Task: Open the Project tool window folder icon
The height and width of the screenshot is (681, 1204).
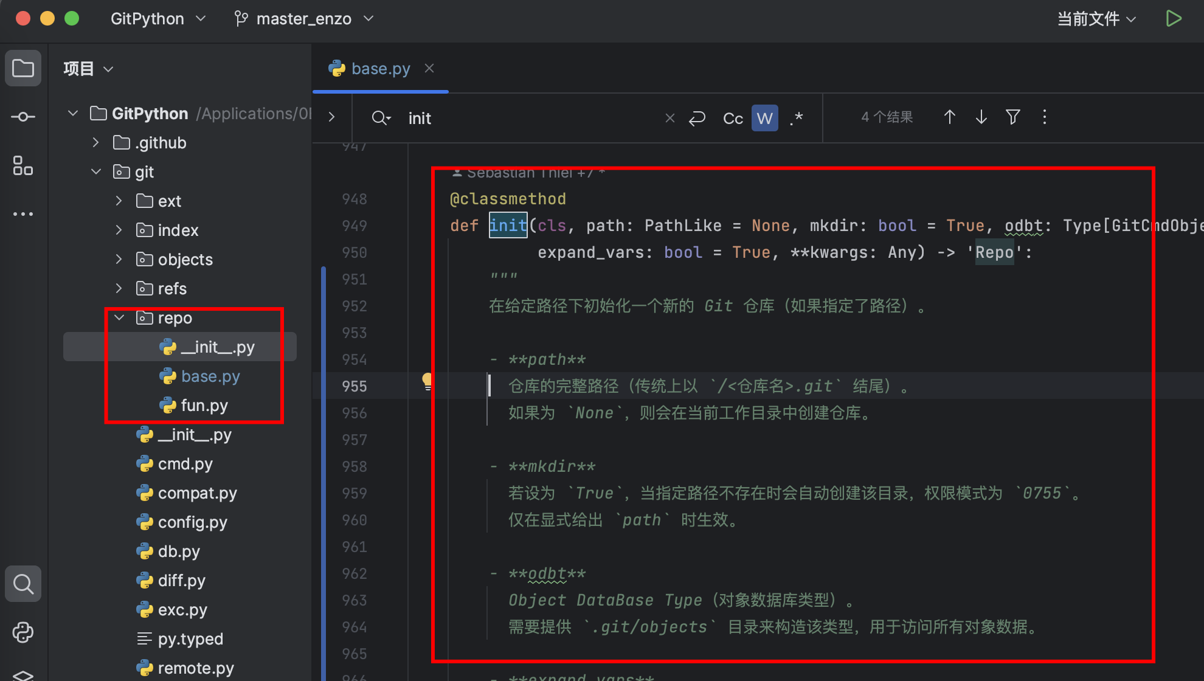Action: pos(23,68)
